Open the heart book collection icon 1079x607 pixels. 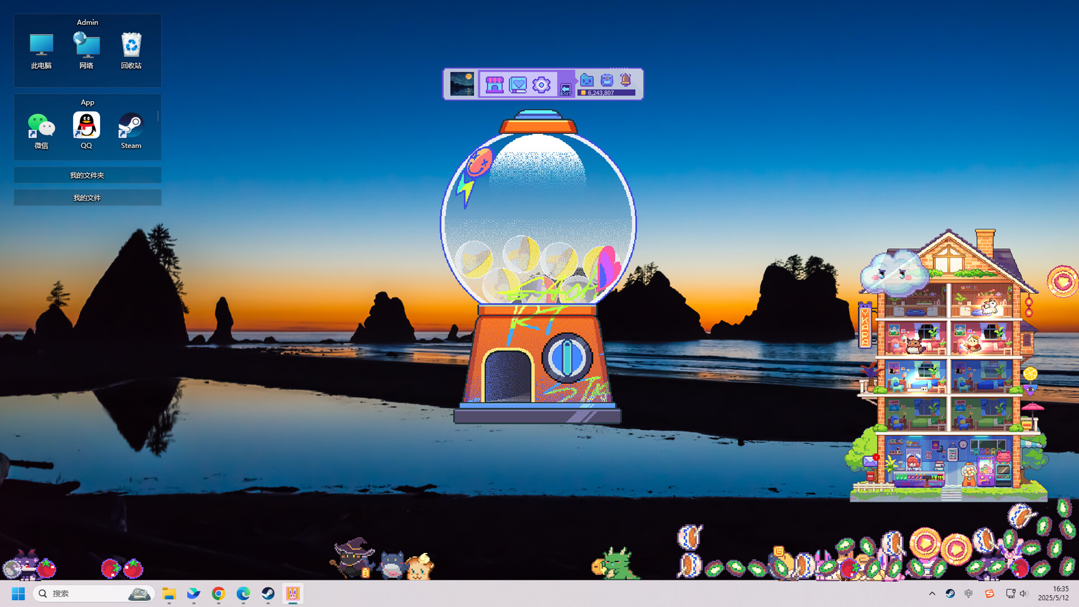518,84
